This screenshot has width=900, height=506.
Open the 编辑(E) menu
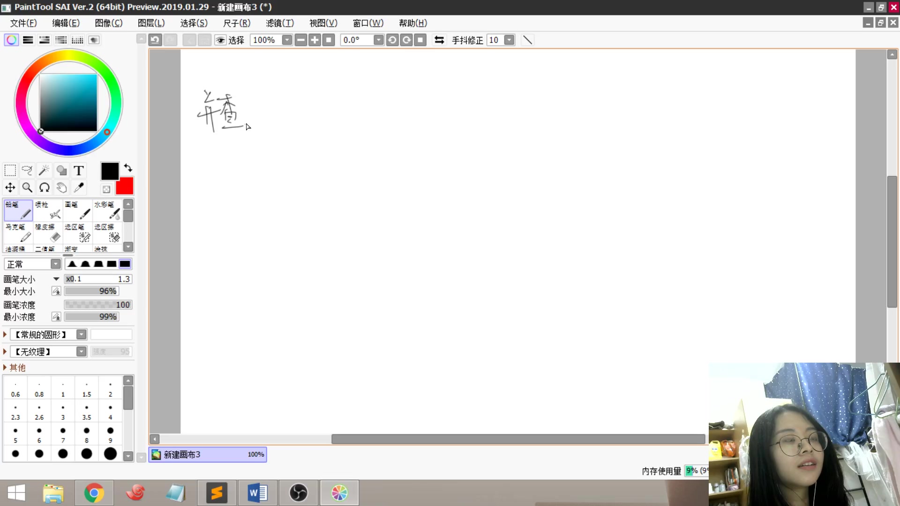pyautogui.click(x=66, y=23)
